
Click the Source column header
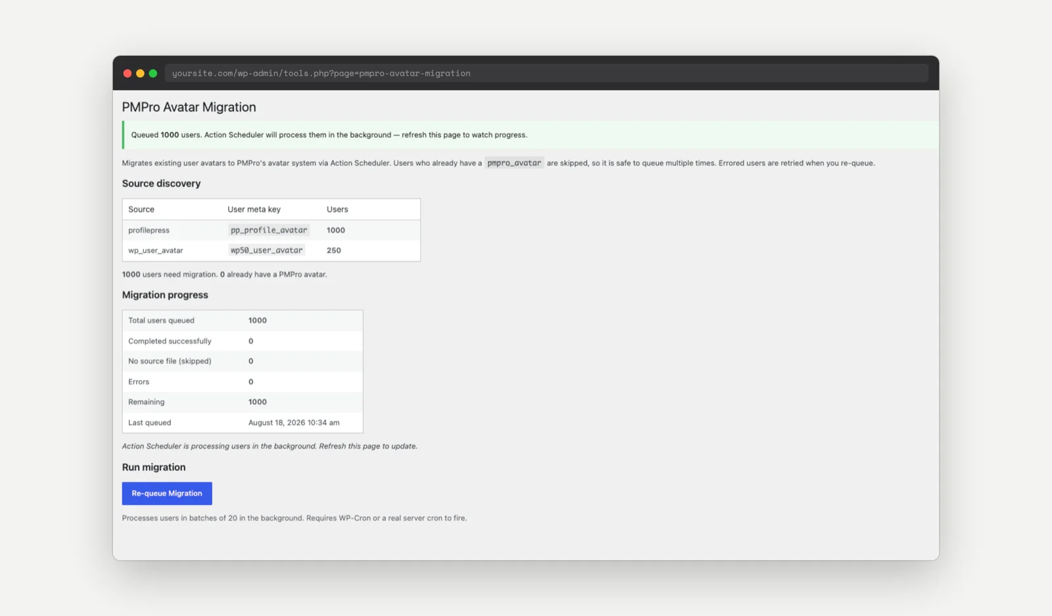[x=141, y=209]
